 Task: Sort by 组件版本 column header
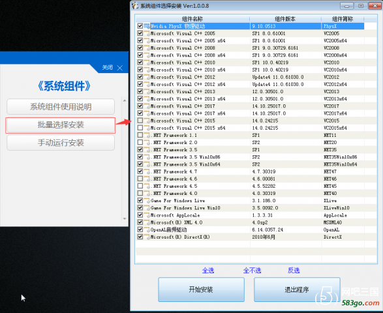[x=285, y=19]
